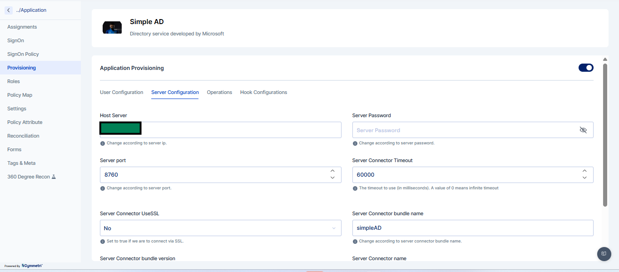
Task: Open the Reconciliation section
Action: pyautogui.click(x=23, y=136)
